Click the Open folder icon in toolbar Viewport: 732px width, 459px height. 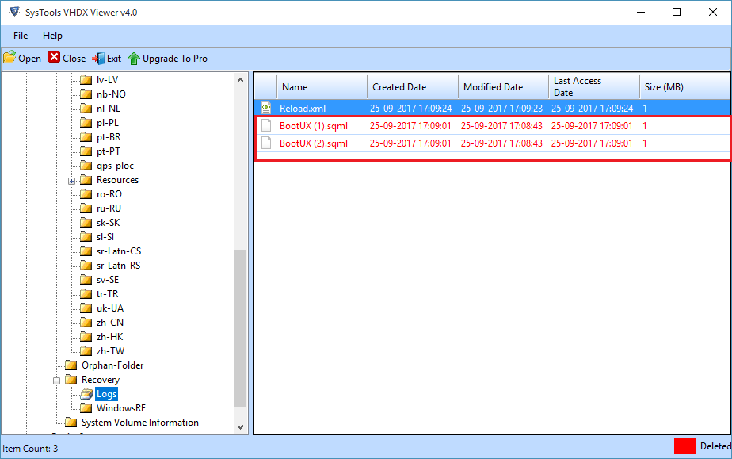click(x=10, y=57)
